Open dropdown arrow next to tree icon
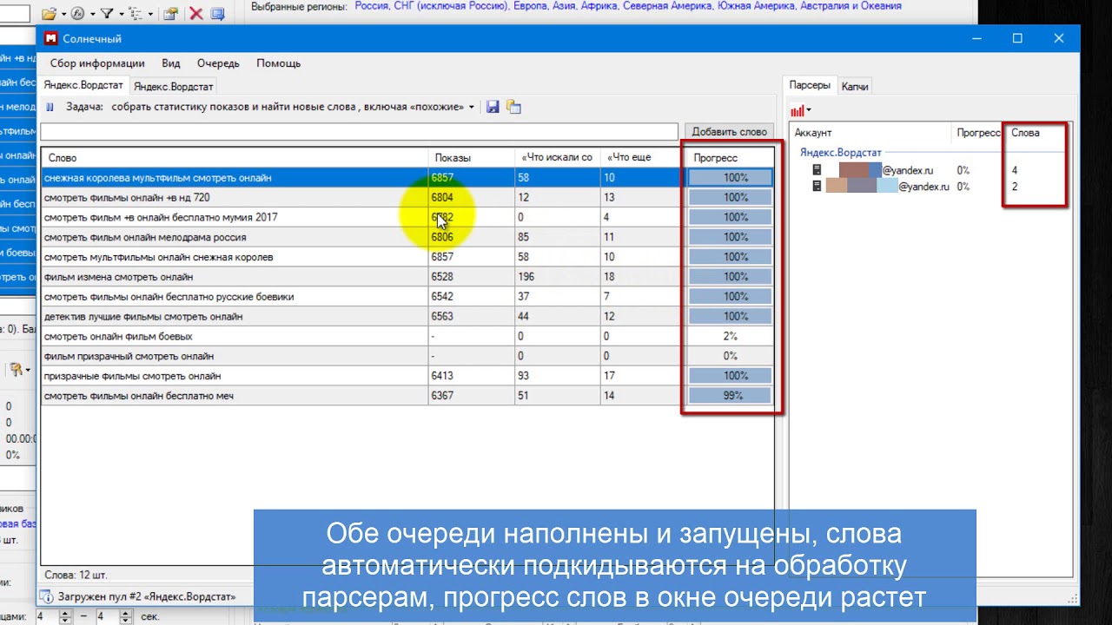 coord(149,15)
